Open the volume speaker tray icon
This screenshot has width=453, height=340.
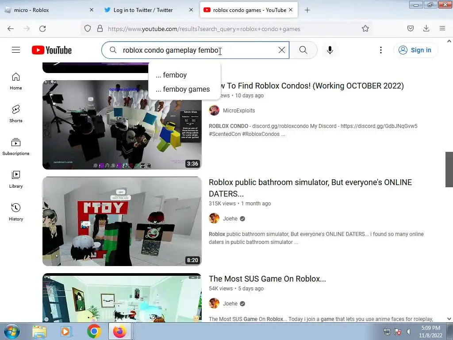click(408, 332)
